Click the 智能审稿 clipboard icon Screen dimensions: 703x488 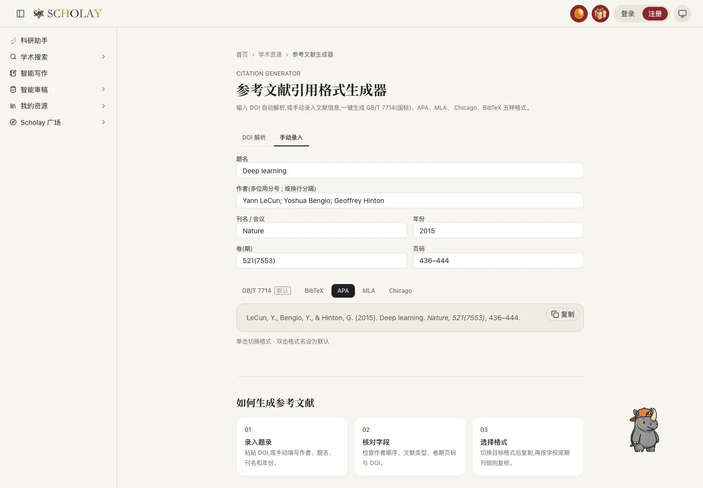coord(13,90)
